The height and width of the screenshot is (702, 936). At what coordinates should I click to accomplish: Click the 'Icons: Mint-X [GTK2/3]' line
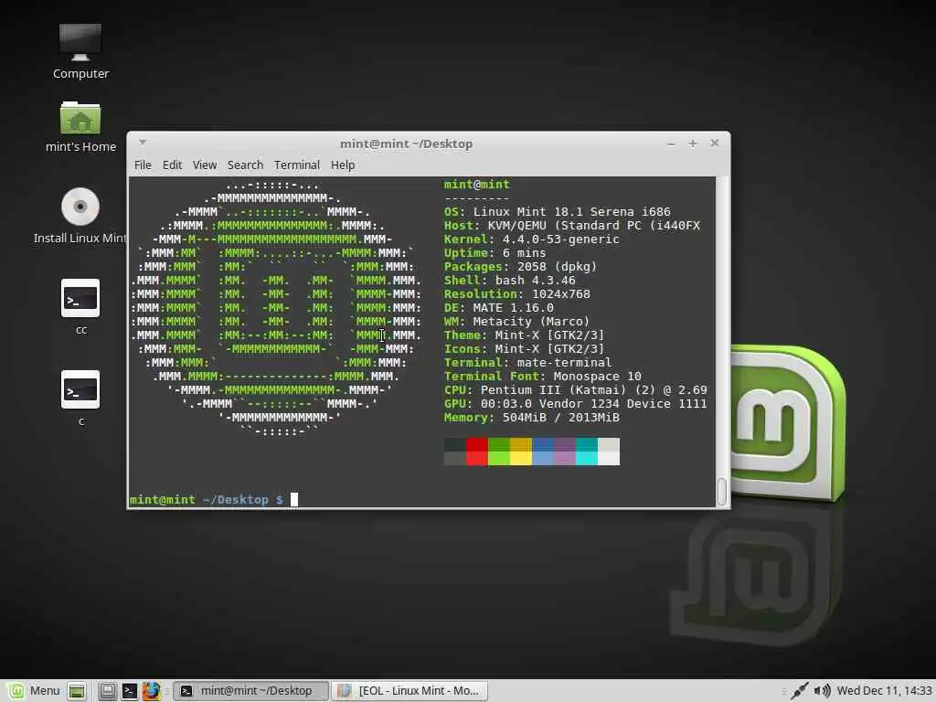524,349
